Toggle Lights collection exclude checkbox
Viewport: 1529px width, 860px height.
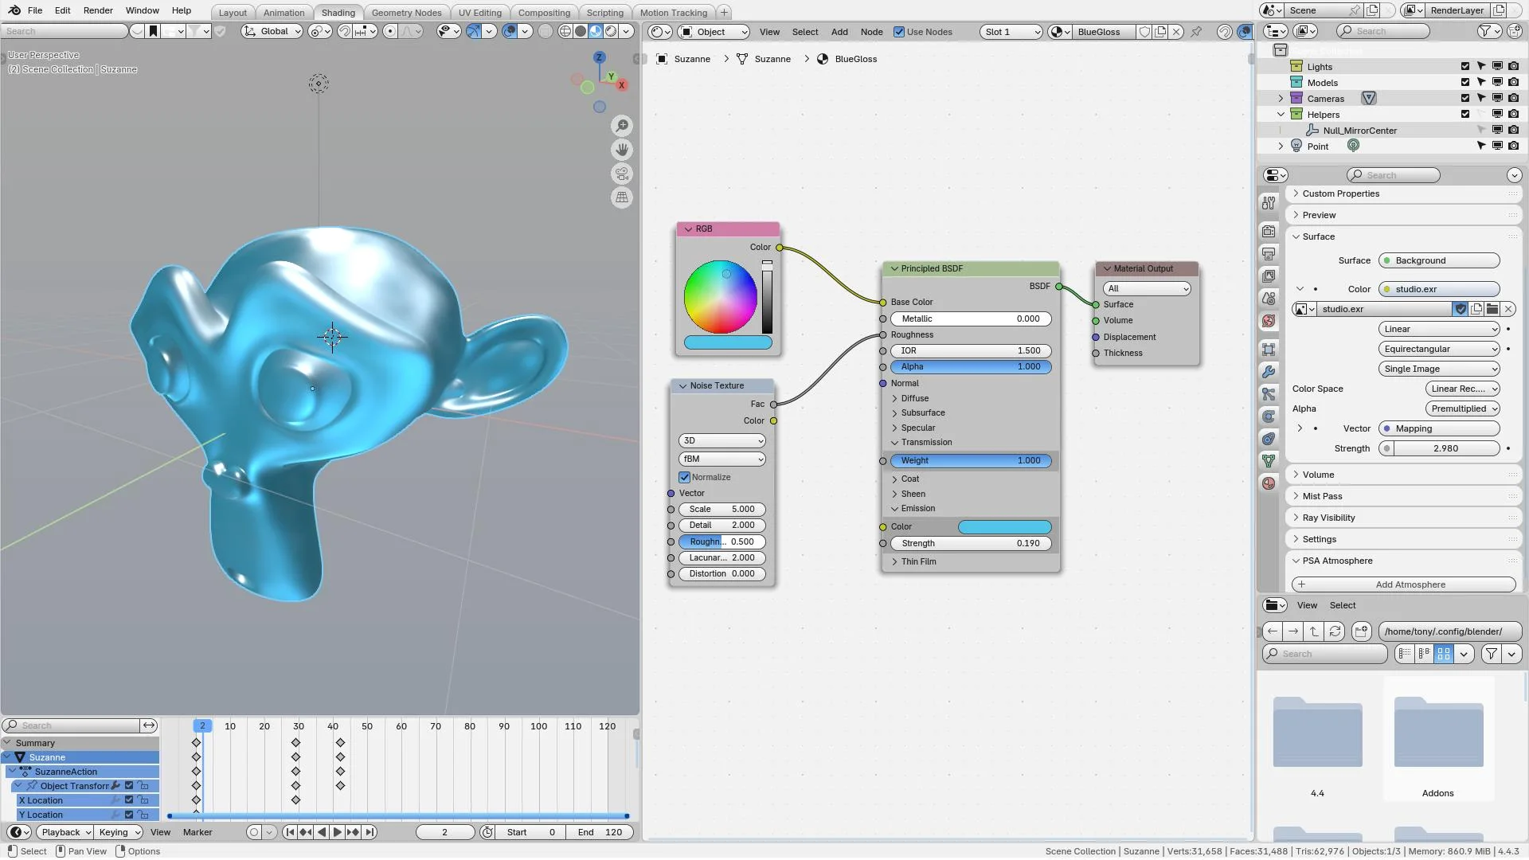[x=1465, y=67]
